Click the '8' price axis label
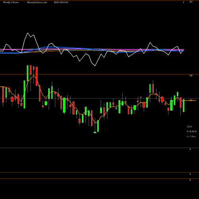The image size is (199, 199). point(190,149)
